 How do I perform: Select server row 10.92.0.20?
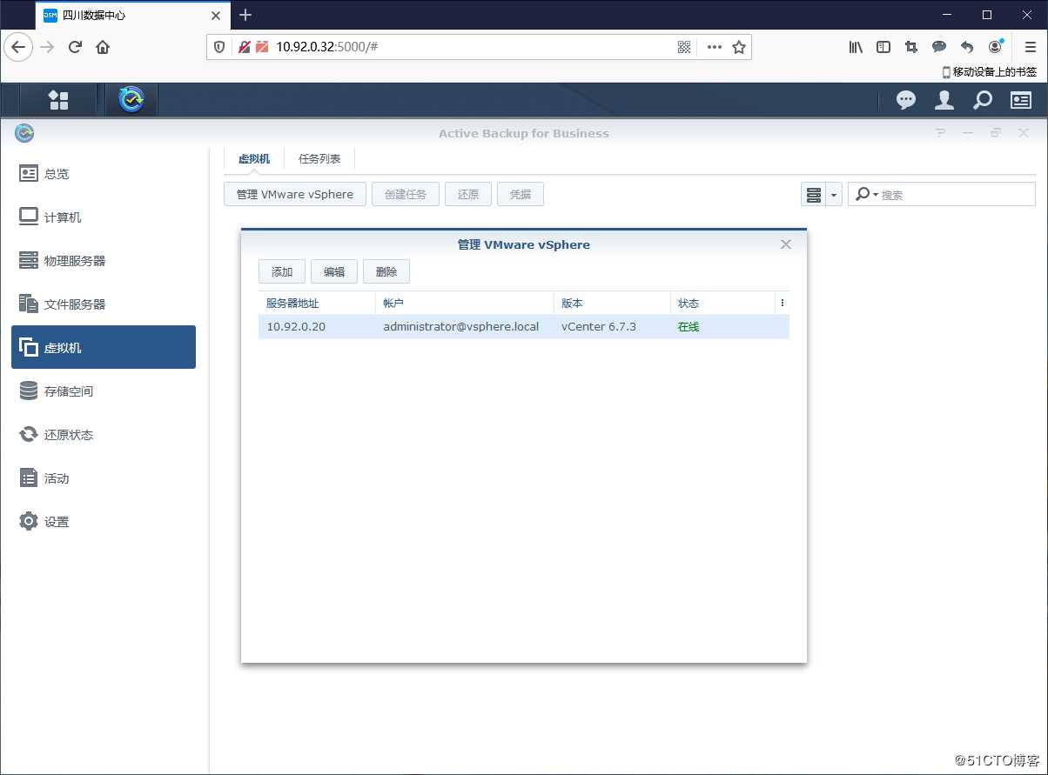tap(524, 327)
